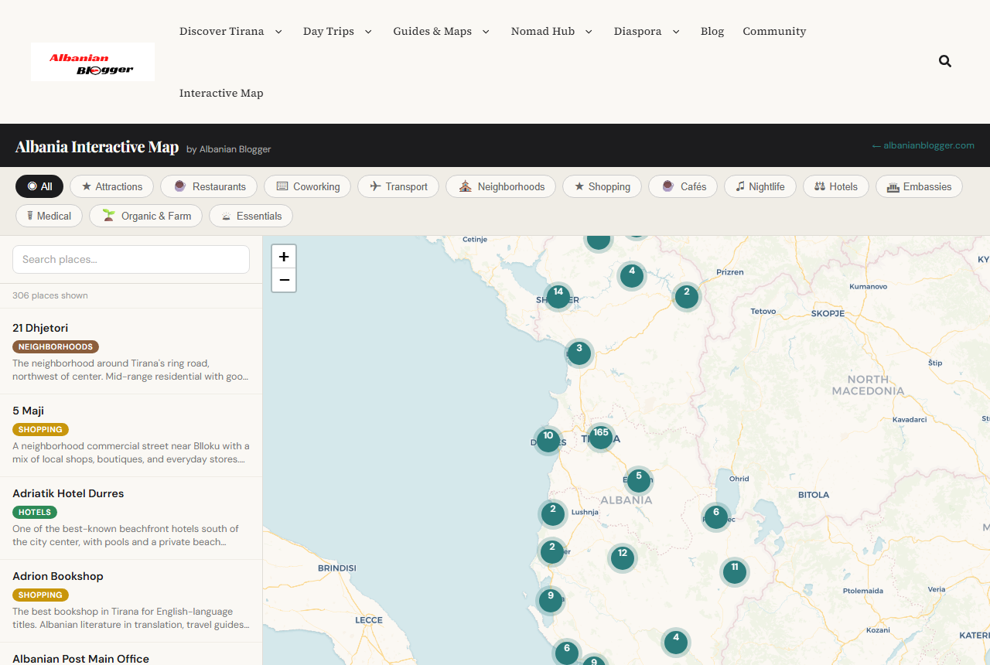Filter by Organic & Farm

click(146, 216)
